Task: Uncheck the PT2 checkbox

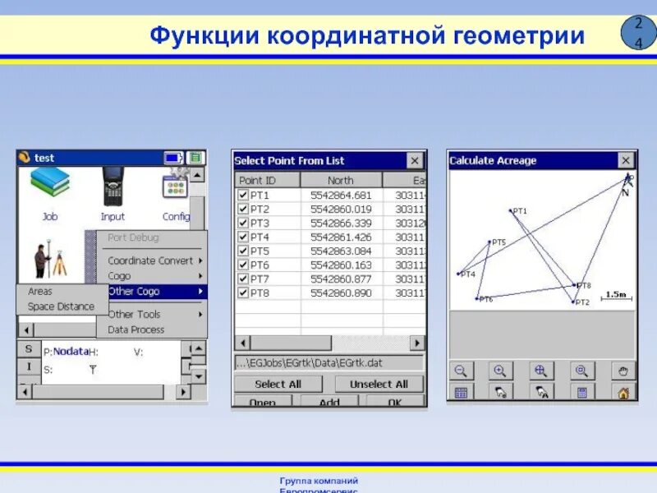Action: (x=242, y=209)
